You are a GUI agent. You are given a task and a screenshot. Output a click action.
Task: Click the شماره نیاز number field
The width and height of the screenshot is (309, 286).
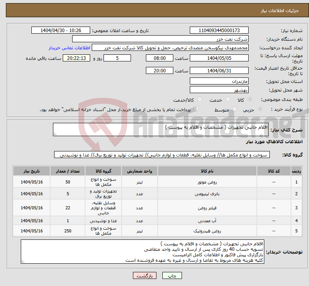219,30
